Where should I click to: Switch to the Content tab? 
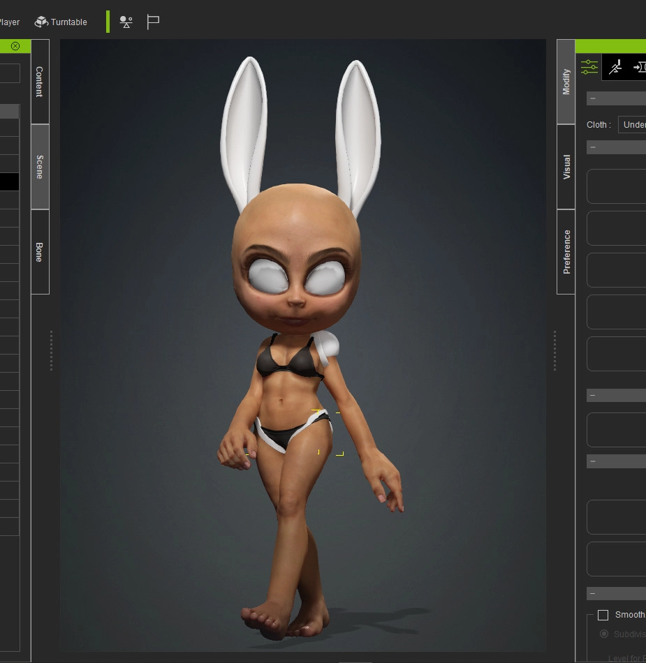40,82
